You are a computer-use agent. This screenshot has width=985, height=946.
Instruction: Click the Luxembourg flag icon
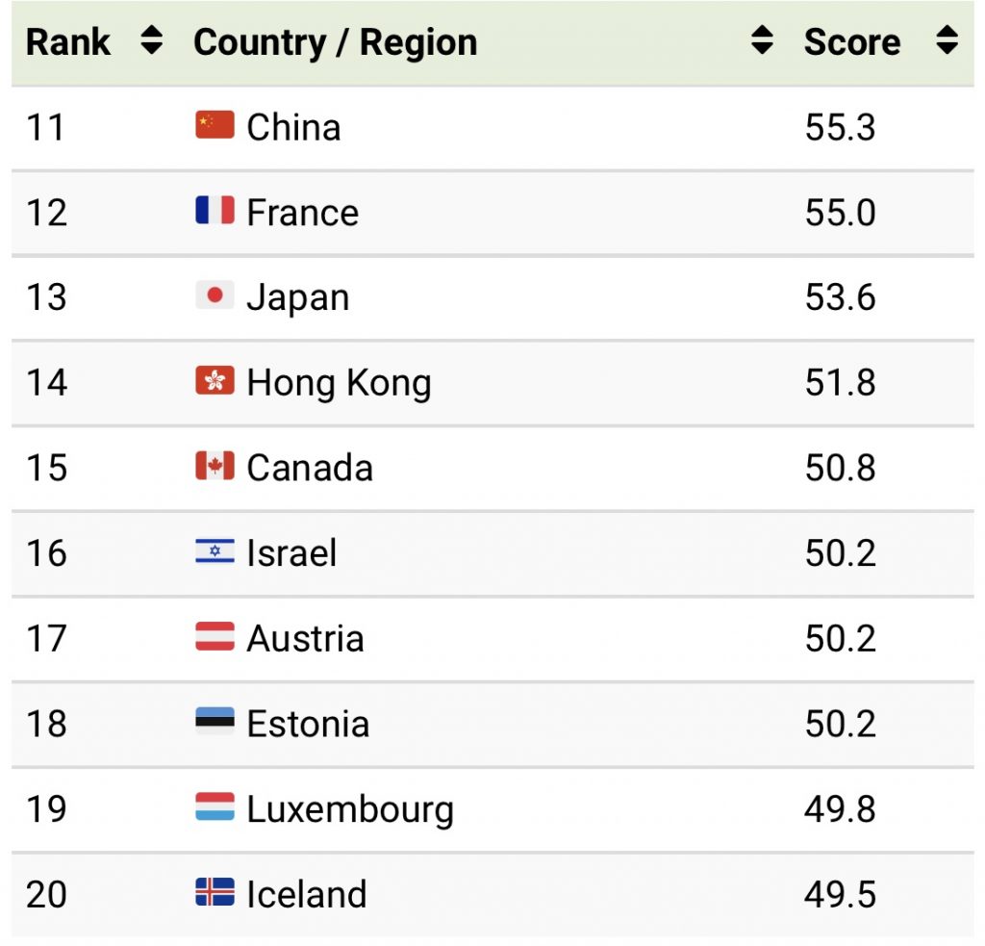click(213, 808)
